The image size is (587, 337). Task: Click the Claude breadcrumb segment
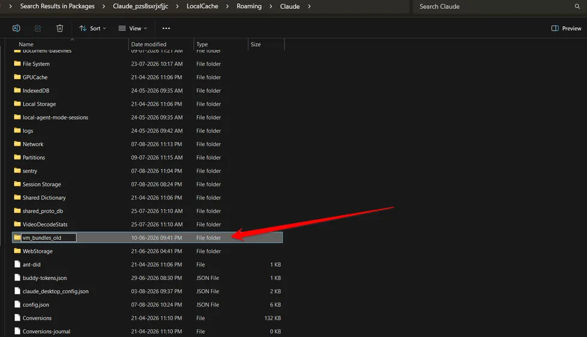tap(290, 7)
